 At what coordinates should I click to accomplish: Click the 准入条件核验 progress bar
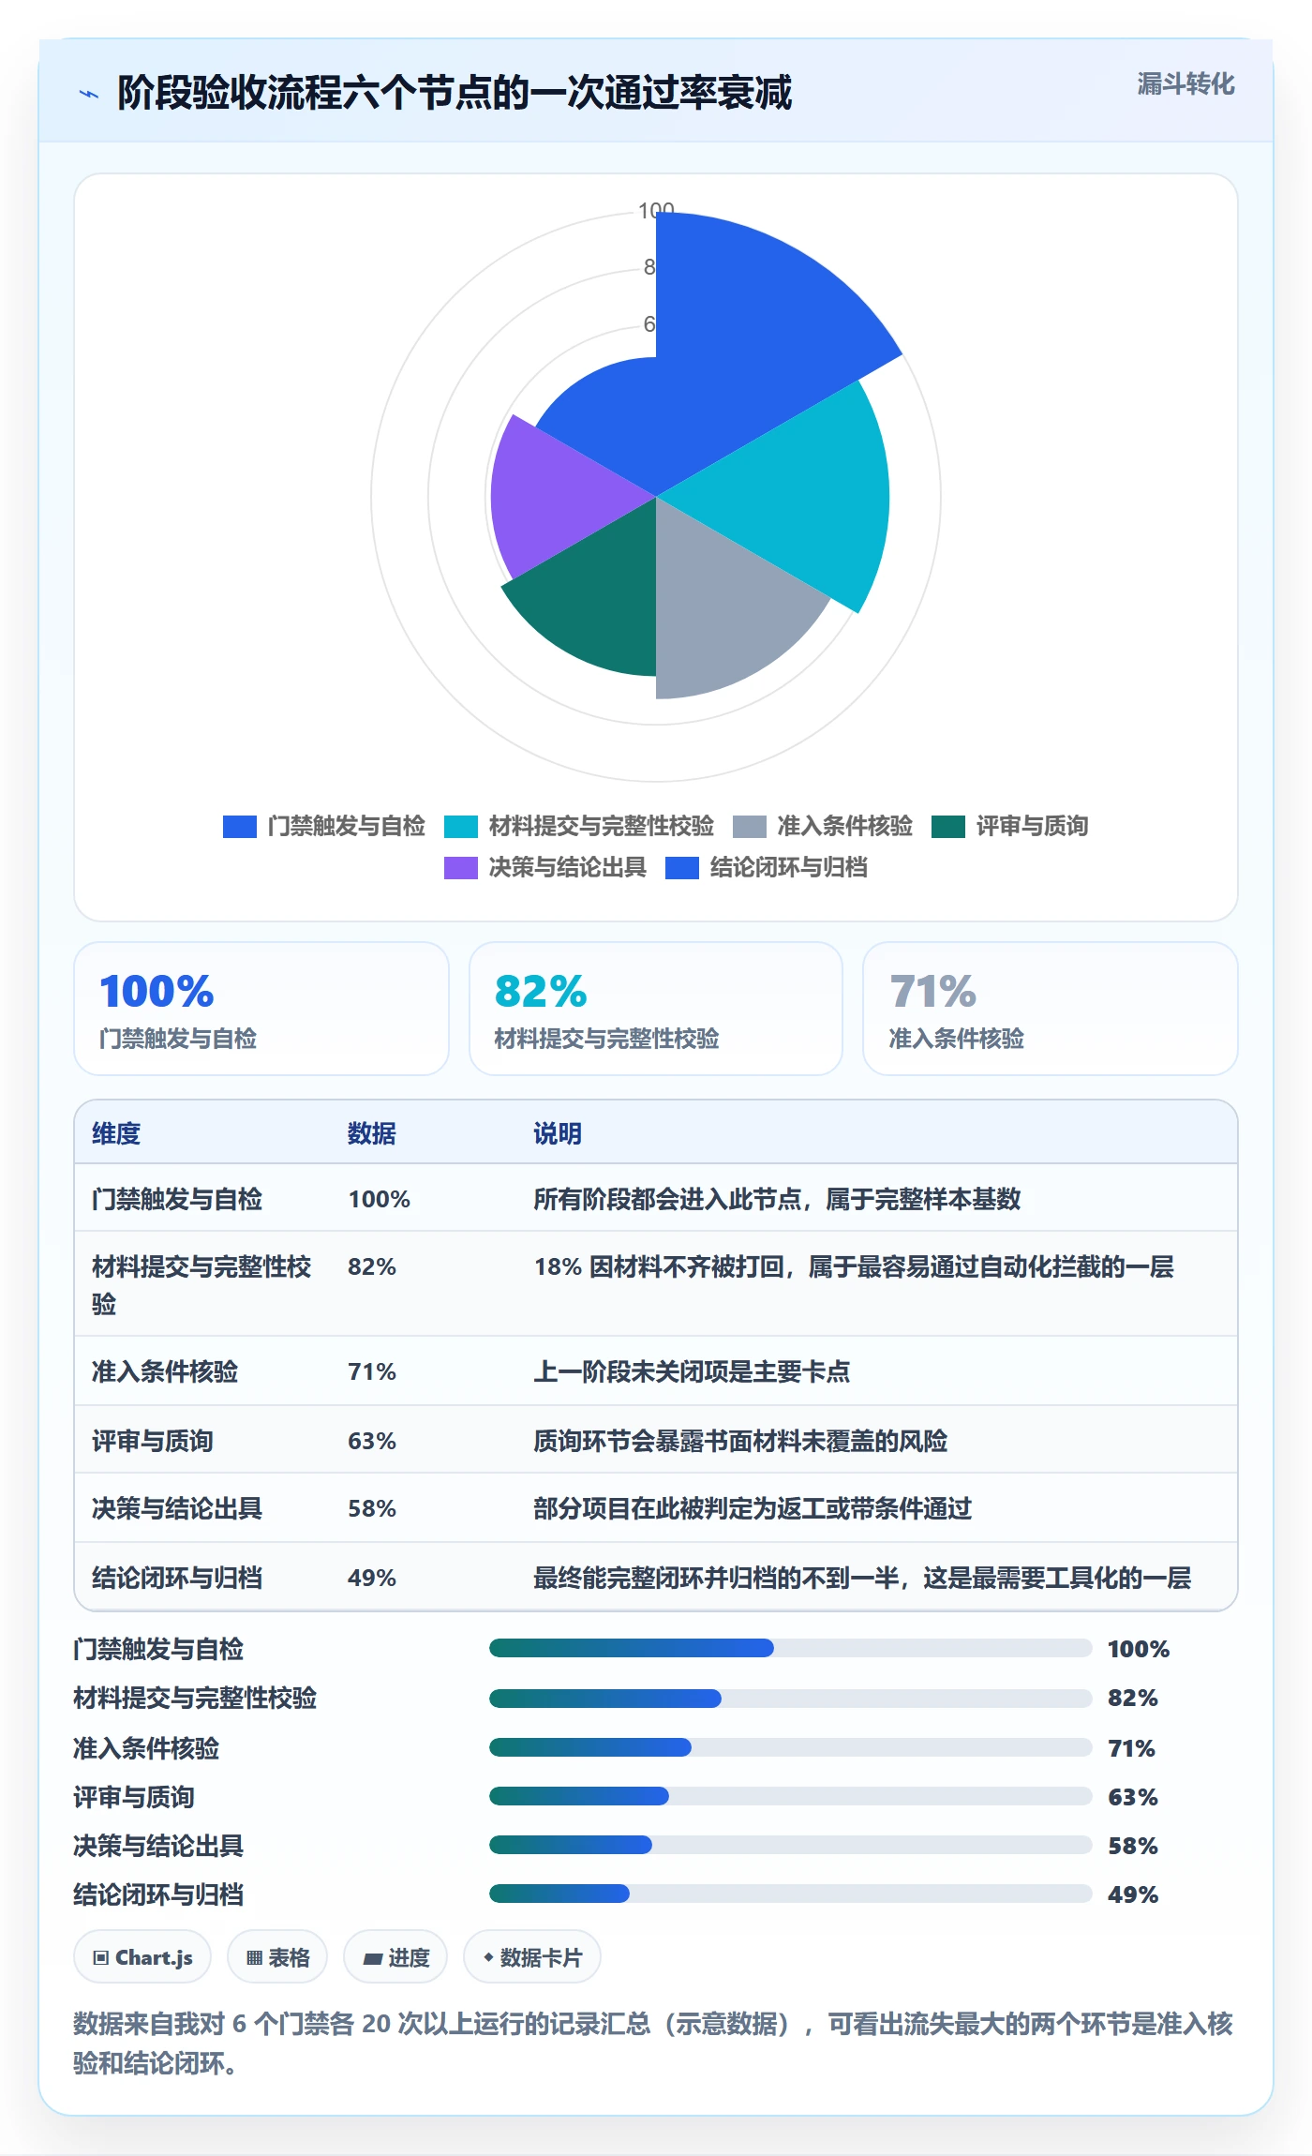[x=791, y=1747]
